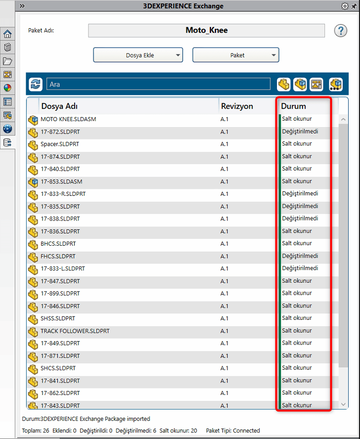Viewport: 360px width, 439px height.
Task: Click the Değiştirilmedi status of 17-872.SLDPRT
Action: (x=300, y=132)
